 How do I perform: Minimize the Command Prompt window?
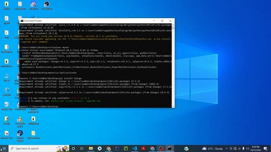pyautogui.click(x=154, y=21)
